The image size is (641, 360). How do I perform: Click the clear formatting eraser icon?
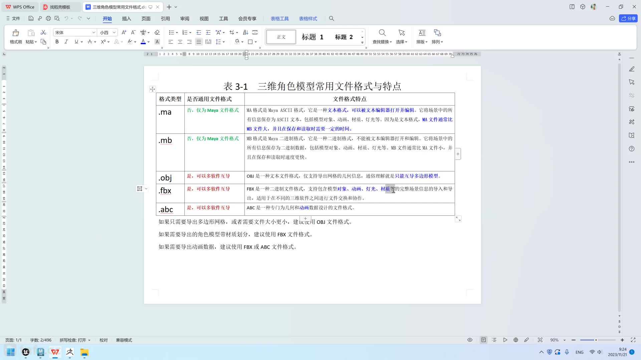[157, 32]
